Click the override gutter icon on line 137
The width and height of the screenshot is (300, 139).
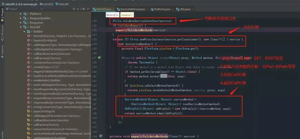(x=99, y=58)
